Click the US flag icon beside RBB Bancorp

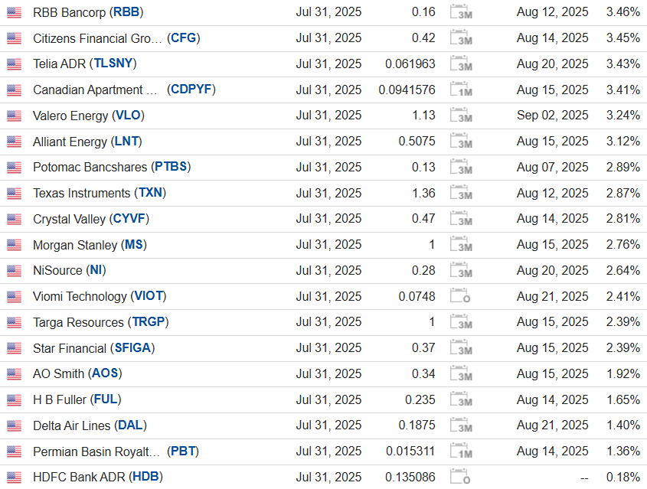click(14, 12)
